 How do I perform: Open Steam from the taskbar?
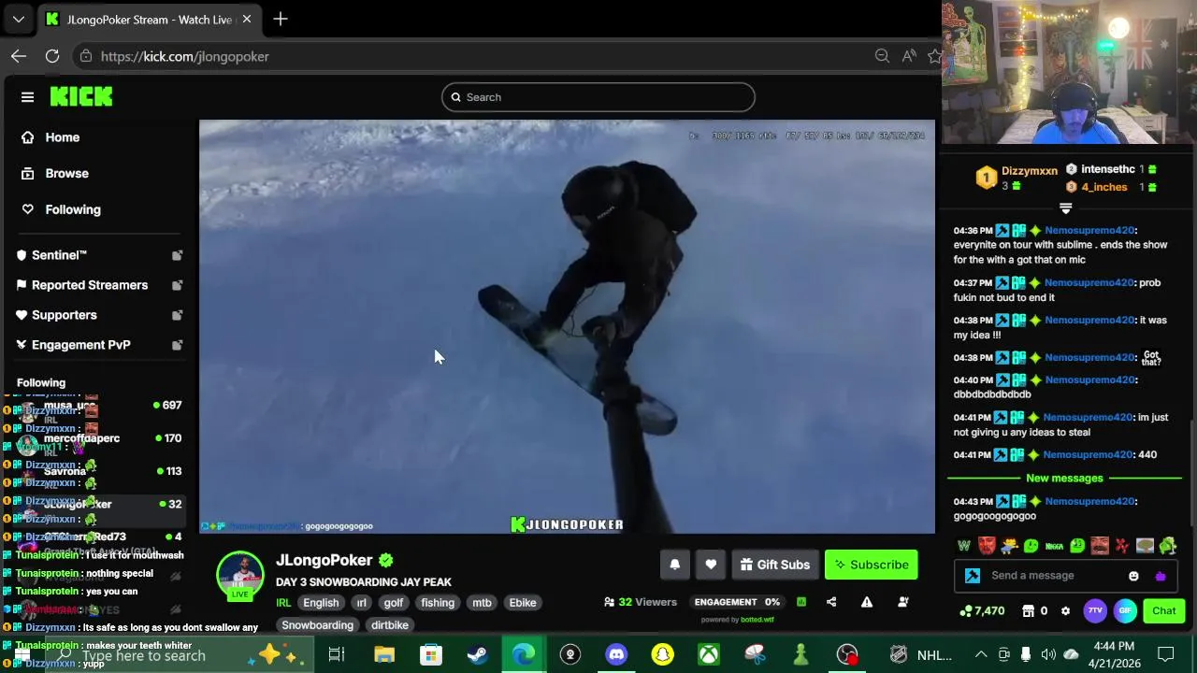(x=477, y=655)
